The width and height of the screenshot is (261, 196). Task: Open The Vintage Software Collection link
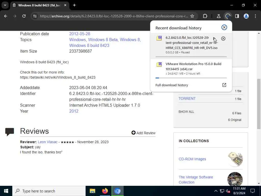(x=196, y=179)
